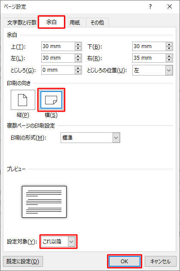Increase the bottom margin 下 value
Image resolution: width=180 pixels, height=271 pixels.
169,44
